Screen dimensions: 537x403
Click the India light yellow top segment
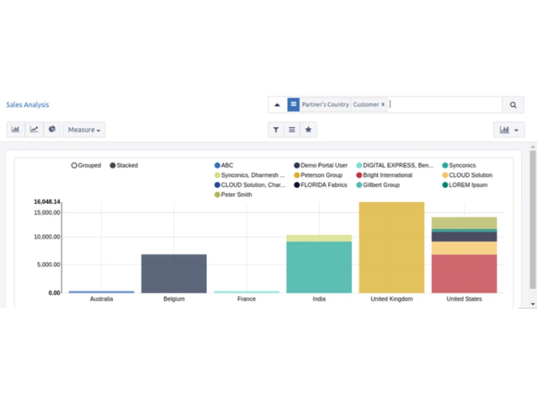(x=319, y=238)
